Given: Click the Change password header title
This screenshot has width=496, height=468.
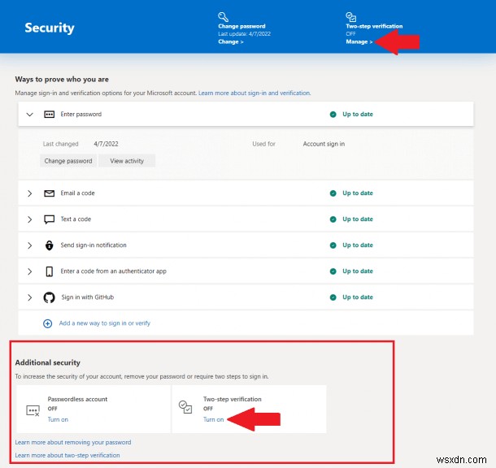Looking at the screenshot, I should click(241, 26).
